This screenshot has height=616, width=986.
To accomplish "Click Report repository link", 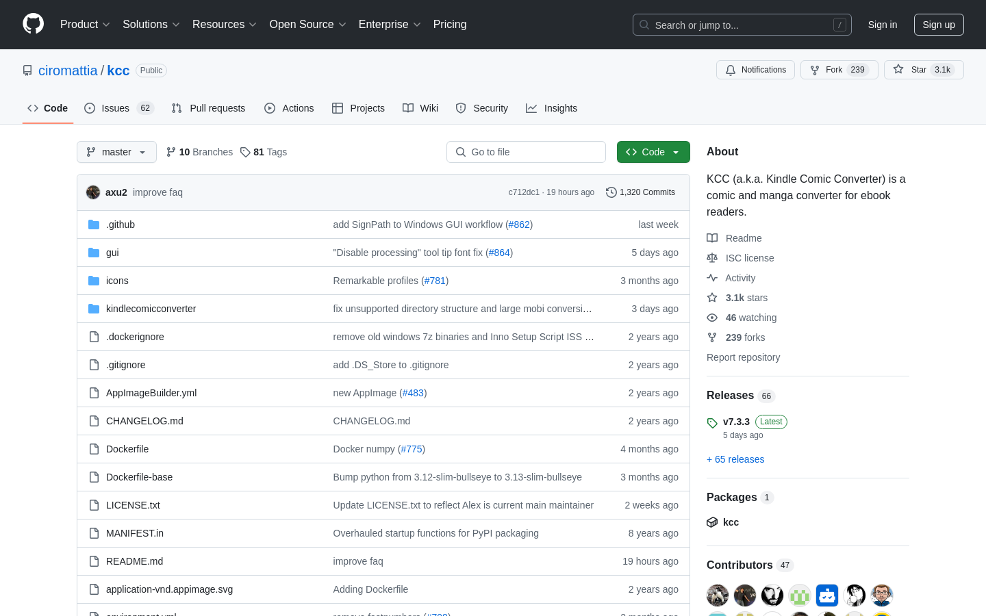I will coord(743,357).
